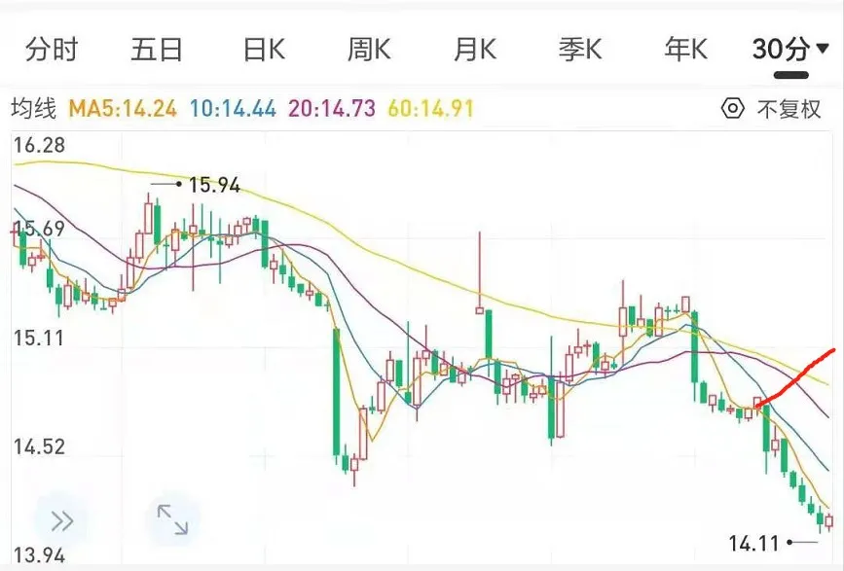The height and width of the screenshot is (571, 844).
Task: Click the yellow 60:14.91 average legend
Action: 430,109
